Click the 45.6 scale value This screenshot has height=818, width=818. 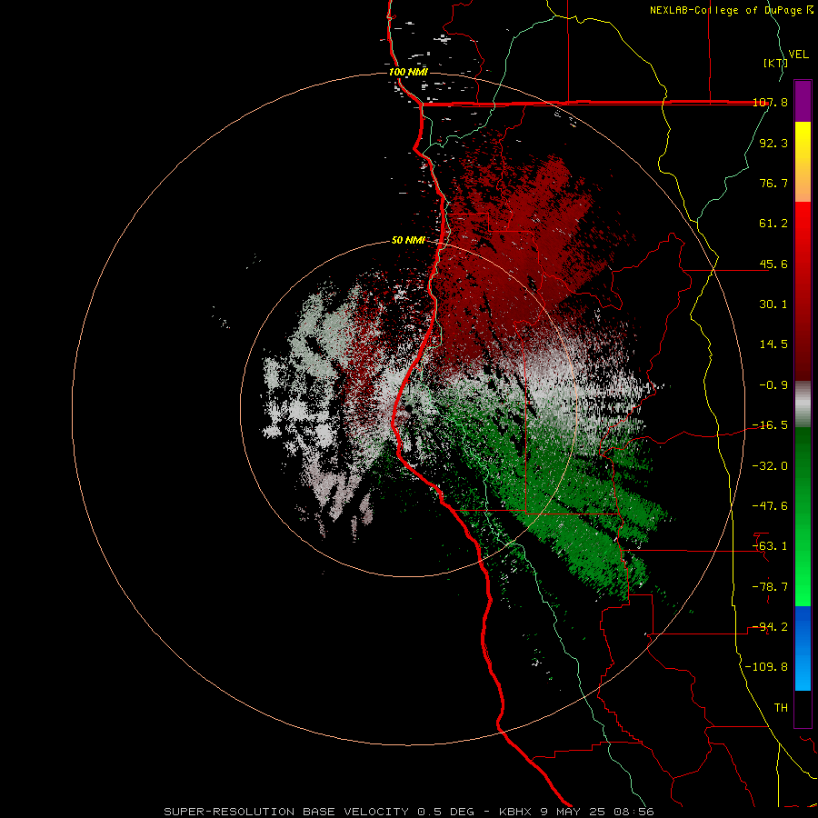coord(773,264)
